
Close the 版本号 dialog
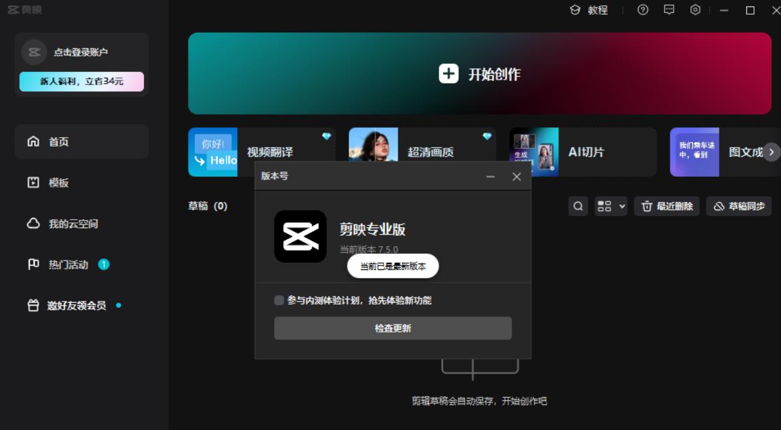517,176
